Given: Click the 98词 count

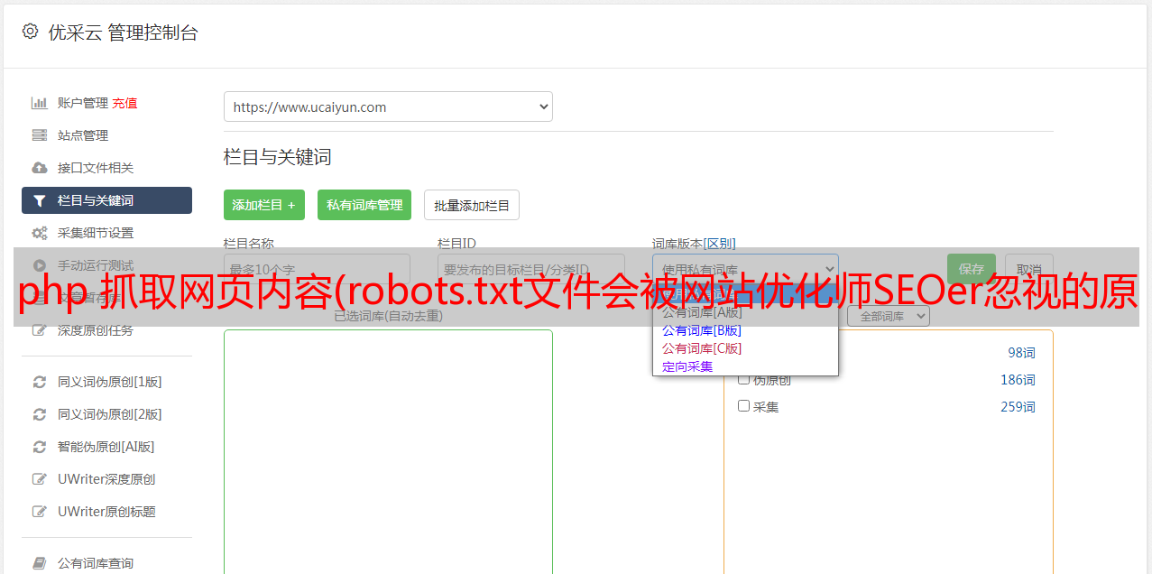Looking at the screenshot, I should 1021,353.
